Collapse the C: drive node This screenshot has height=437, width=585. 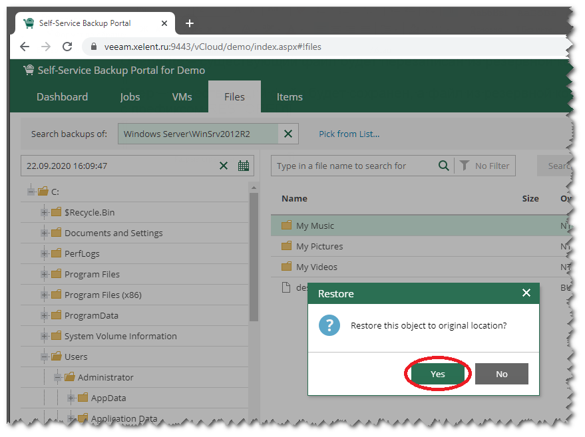point(31,192)
